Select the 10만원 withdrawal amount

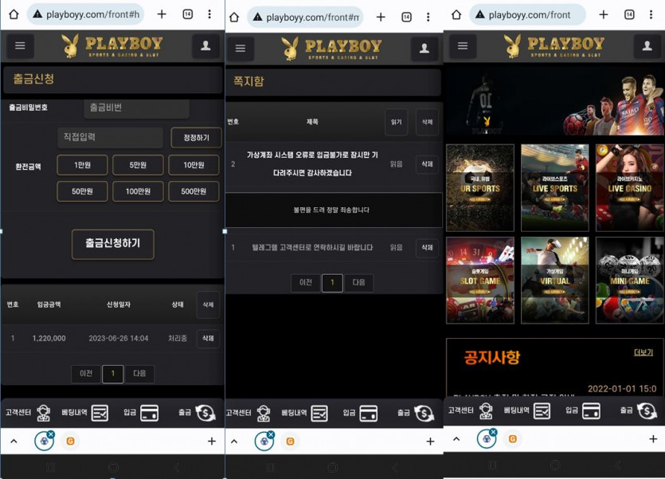(194, 165)
